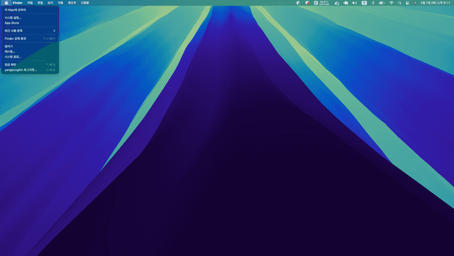Open the 보기 menu
This screenshot has width=454, height=256.
tap(51, 3)
